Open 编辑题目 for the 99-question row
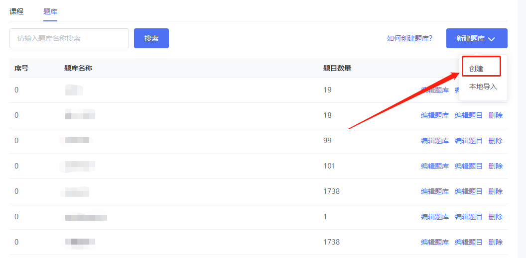 click(468, 141)
